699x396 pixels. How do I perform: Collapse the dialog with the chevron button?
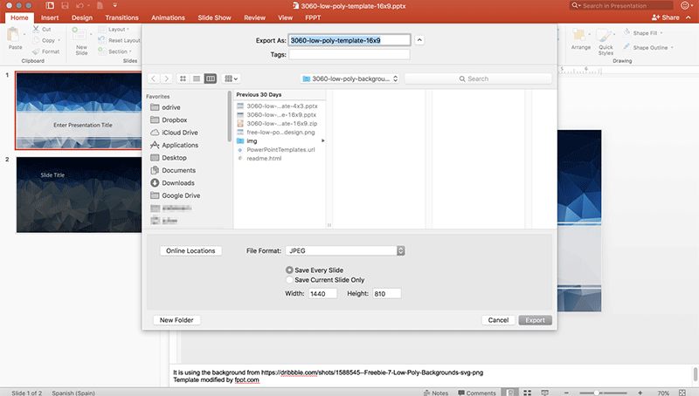click(419, 39)
